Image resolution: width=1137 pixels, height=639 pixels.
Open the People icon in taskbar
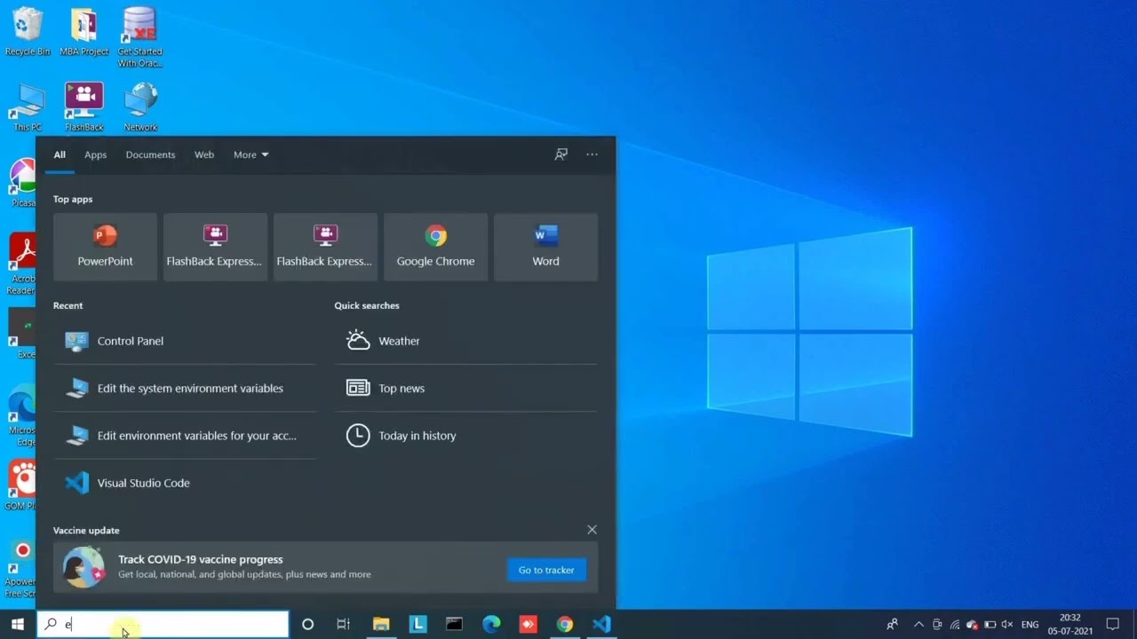click(x=892, y=624)
